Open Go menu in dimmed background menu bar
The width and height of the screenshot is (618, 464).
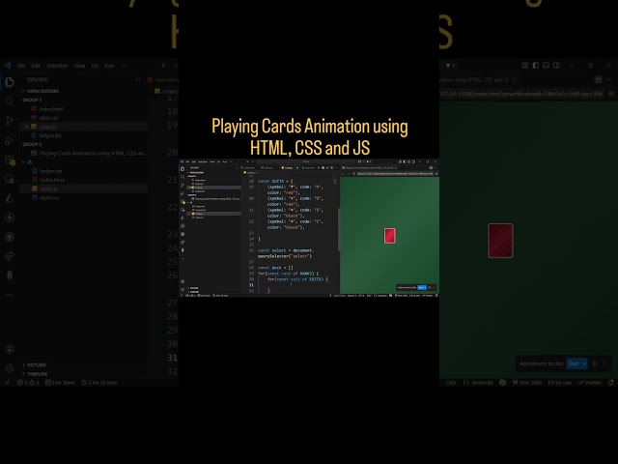(x=95, y=66)
